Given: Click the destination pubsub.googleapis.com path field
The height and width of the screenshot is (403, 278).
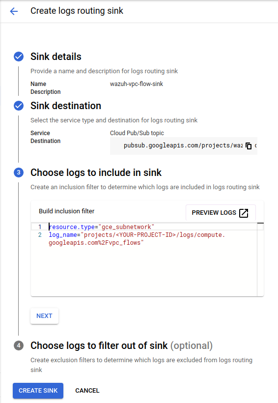Looking at the screenshot, I should (x=183, y=146).
